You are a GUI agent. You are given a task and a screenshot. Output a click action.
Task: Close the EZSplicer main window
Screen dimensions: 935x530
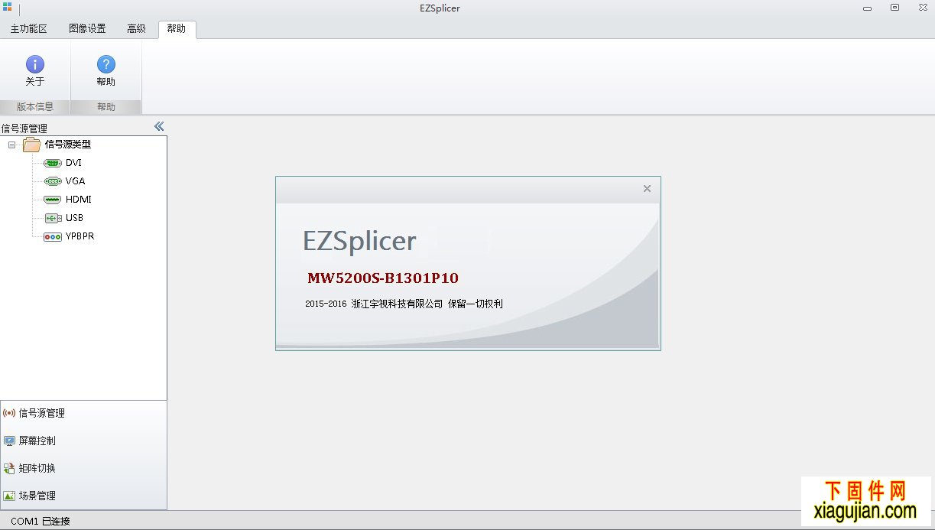coord(923,8)
